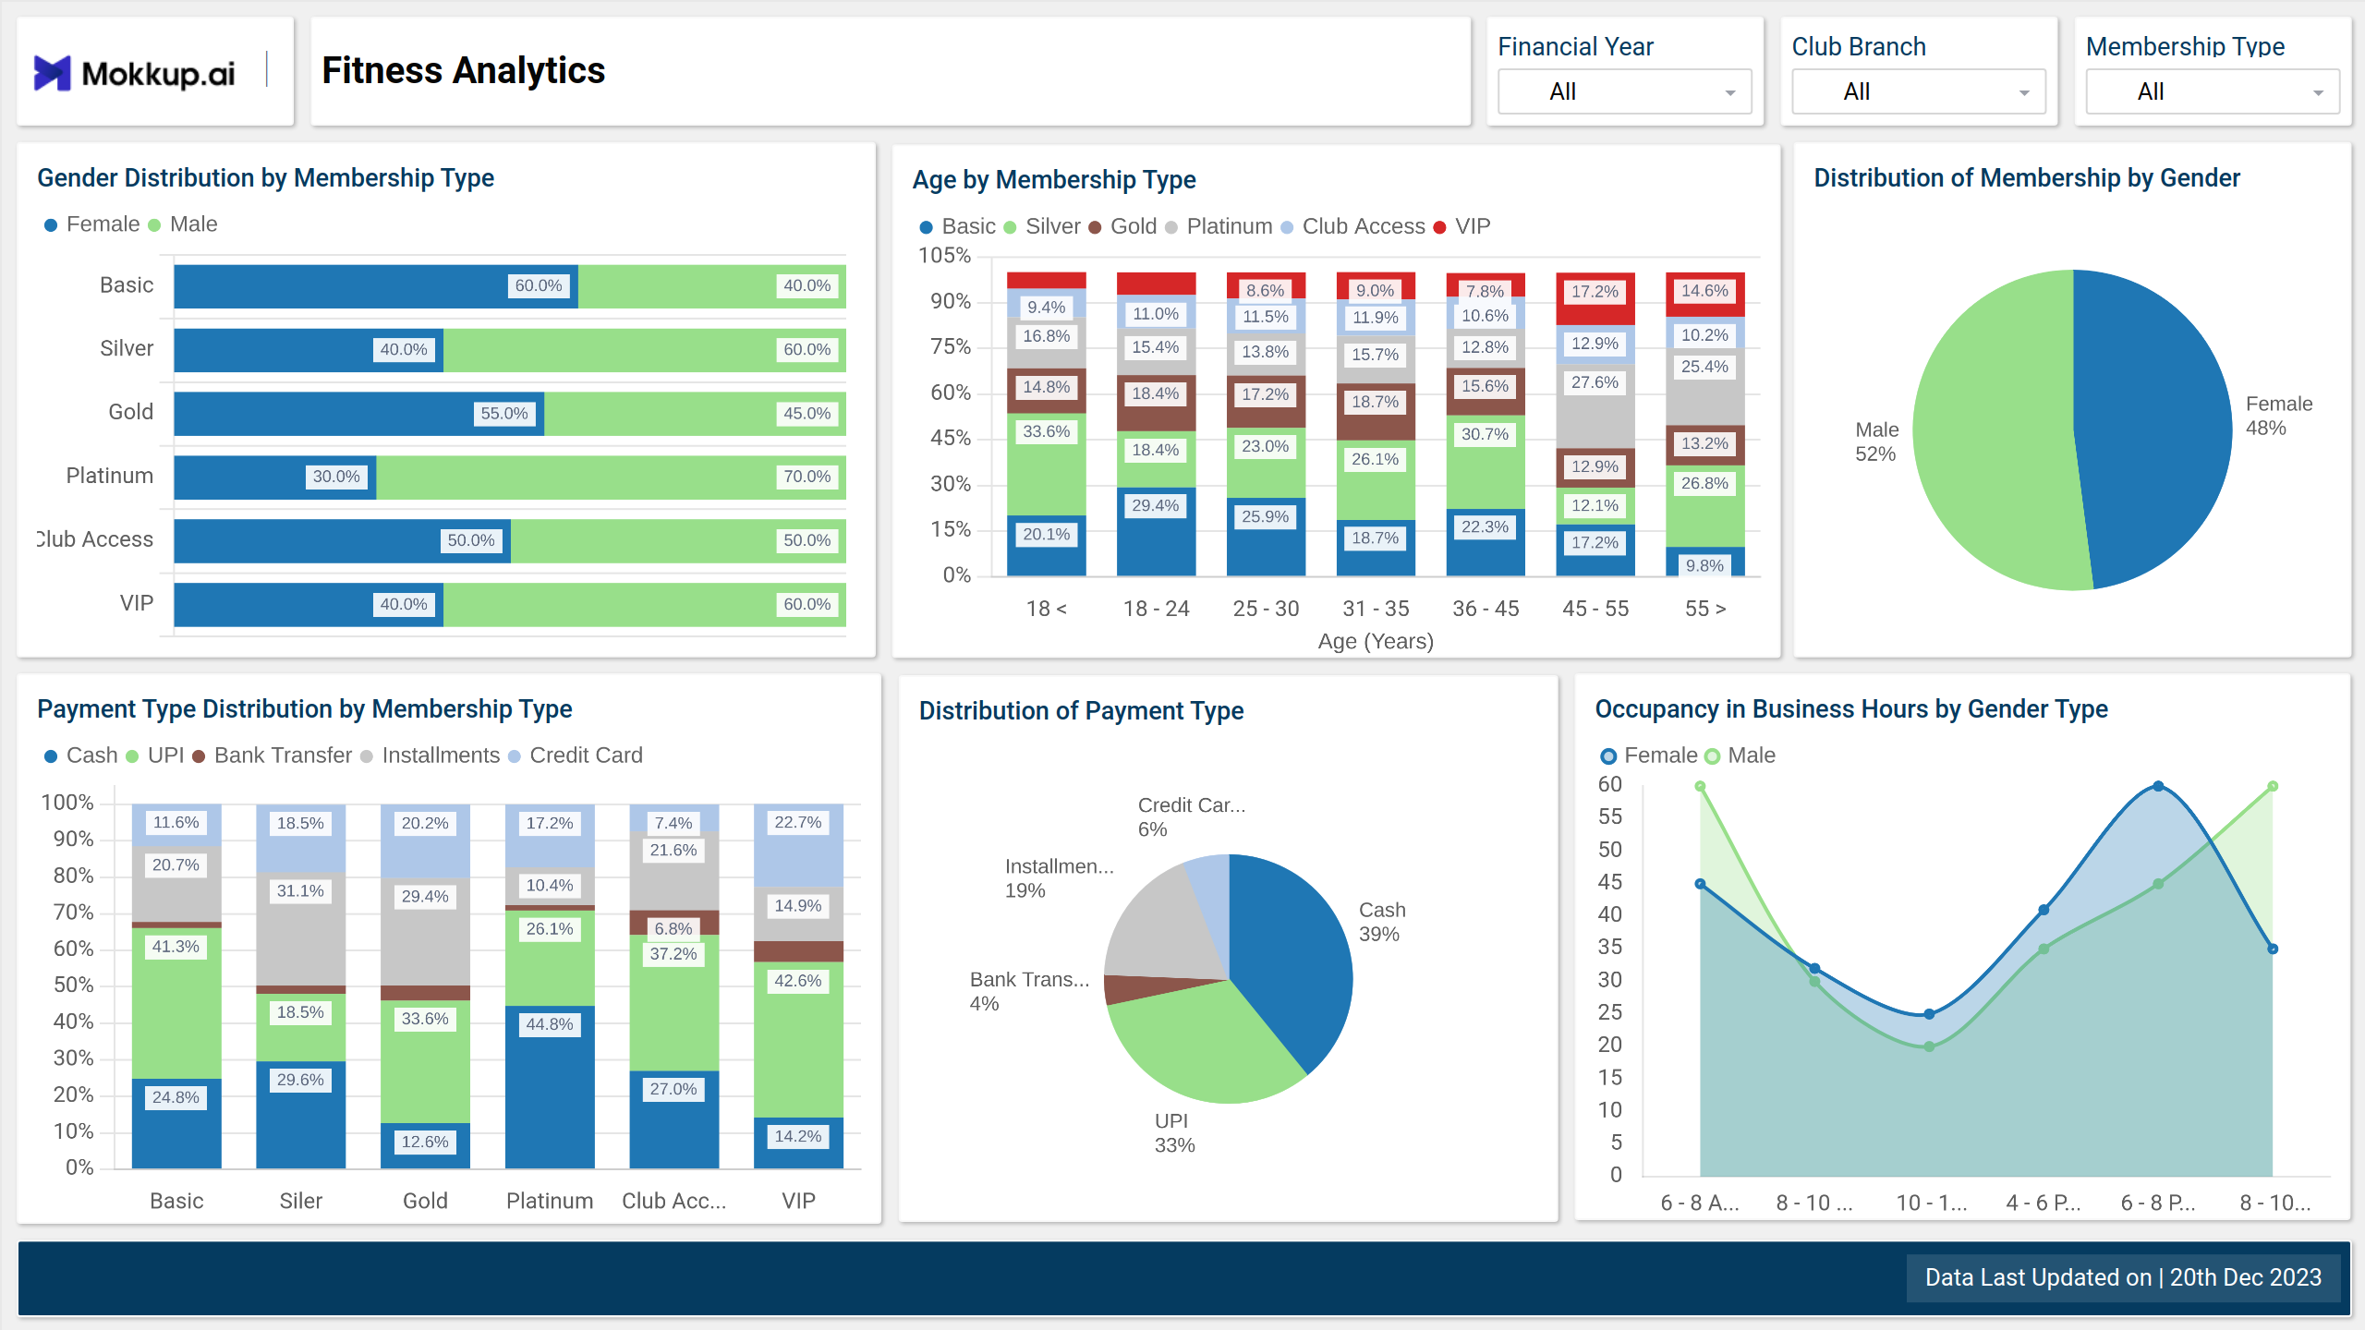2365x1330 pixels.
Task: Click Female legend marker in Occupancy chart
Action: pyautogui.click(x=1608, y=756)
